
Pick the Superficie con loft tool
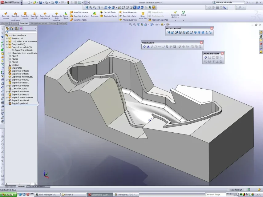coord(34,16)
